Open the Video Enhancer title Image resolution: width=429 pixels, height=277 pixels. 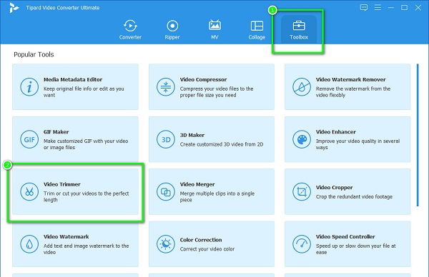tap(336, 132)
